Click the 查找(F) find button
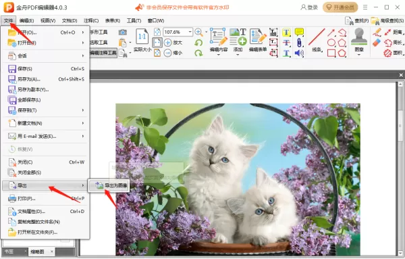 coord(356,21)
